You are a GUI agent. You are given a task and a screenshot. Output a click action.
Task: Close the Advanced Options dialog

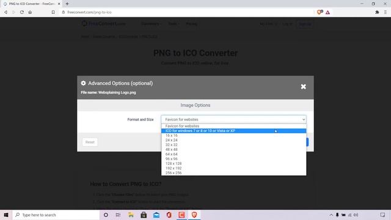(303, 87)
